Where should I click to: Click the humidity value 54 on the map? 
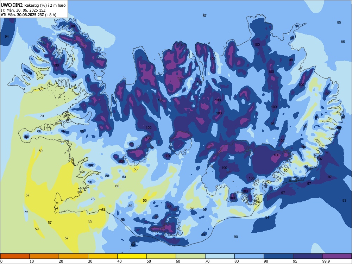(x=56, y=208)
